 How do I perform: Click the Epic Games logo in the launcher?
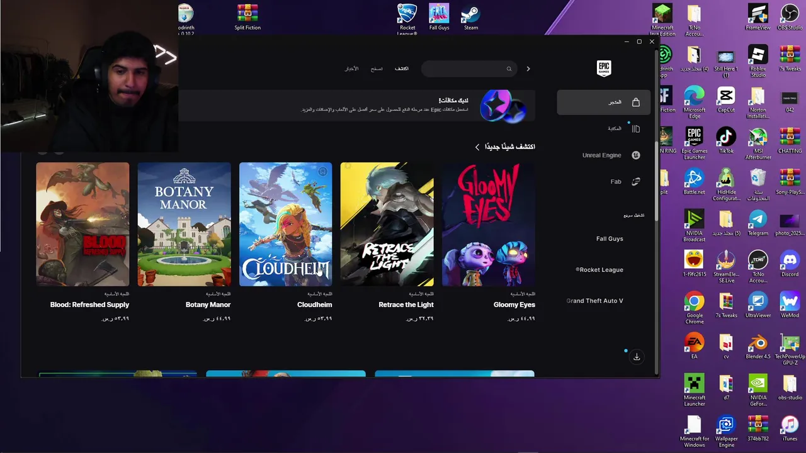[x=604, y=68]
